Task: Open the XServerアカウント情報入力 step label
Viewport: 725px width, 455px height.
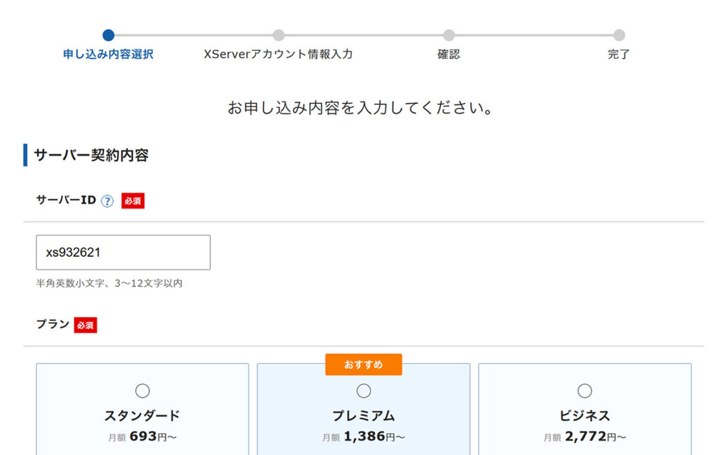Action: coord(278,54)
